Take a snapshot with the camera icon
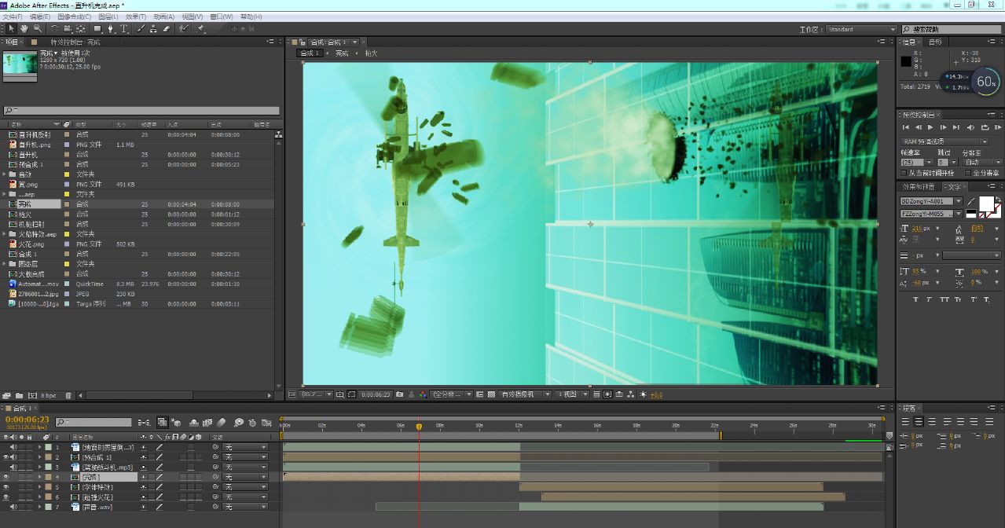Image resolution: width=1005 pixels, height=528 pixels. pos(400,394)
